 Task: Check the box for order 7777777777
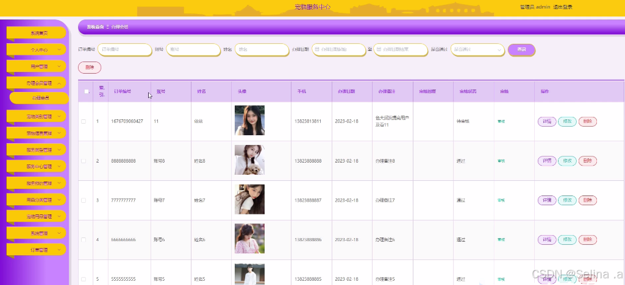click(84, 200)
